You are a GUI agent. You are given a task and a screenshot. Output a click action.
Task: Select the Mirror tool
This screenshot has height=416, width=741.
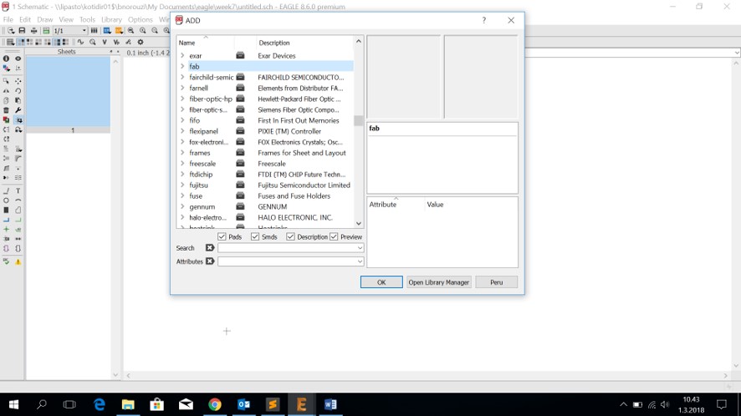(6, 91)
